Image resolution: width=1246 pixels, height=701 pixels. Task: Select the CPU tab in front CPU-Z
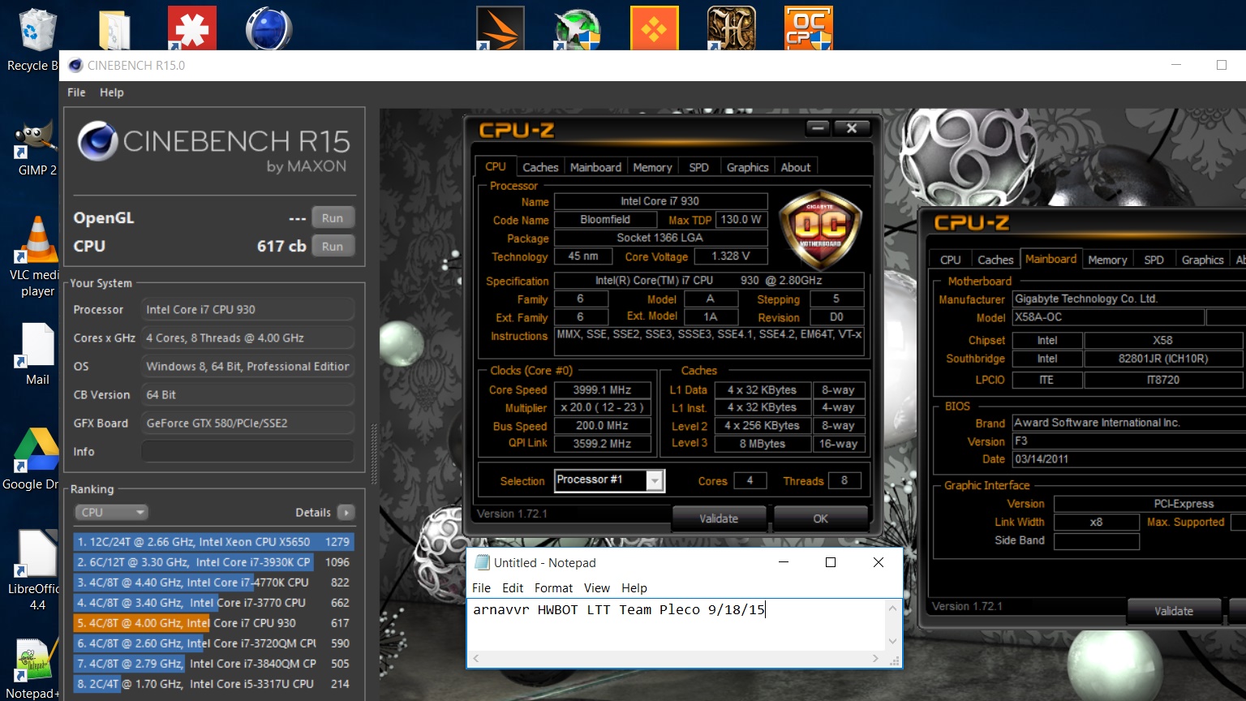coord(496,166)
